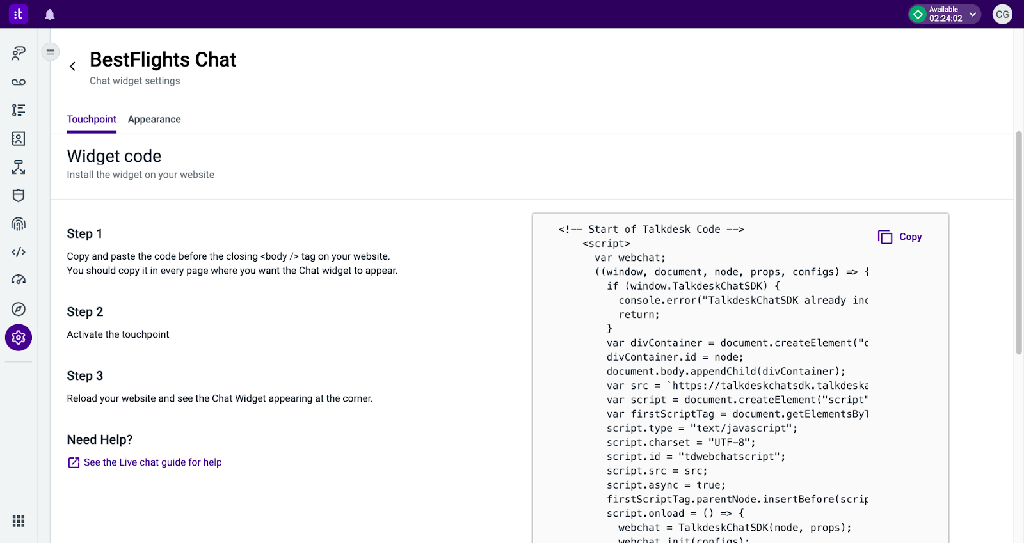This screenshot has height=543, width=1024.
Task: Open the conversations icon in sidebar
Action: pos(19,53)
